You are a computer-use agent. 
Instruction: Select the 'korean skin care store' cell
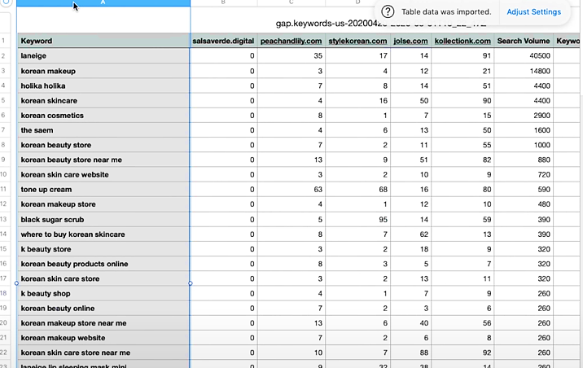(x=103, y=278)
